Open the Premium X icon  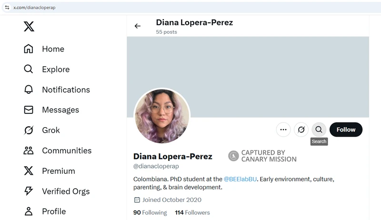29,170
